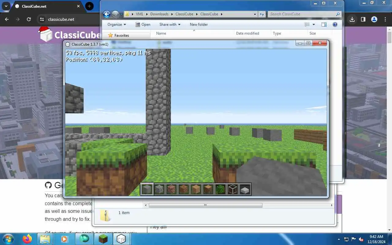Select the stone block in hotbar
Screen dimensions: 392x245
click(x=147, y=189)
